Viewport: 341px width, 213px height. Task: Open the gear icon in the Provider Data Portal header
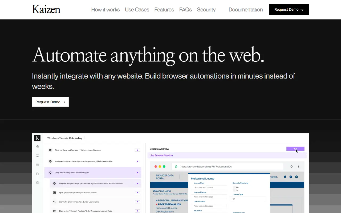coord(297,177)
